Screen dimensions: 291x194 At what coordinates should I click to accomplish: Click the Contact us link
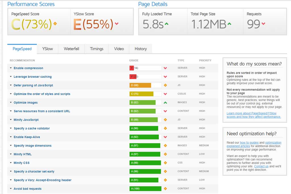261,166
